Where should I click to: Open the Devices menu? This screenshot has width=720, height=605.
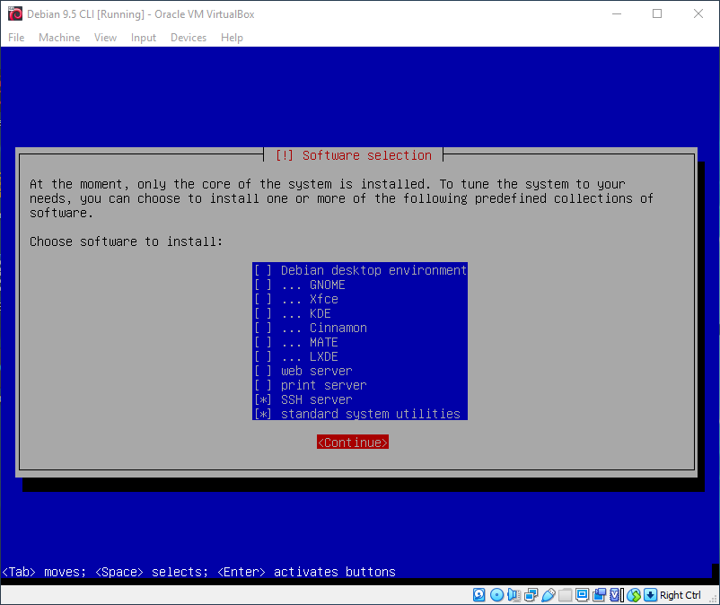(189, 38)
